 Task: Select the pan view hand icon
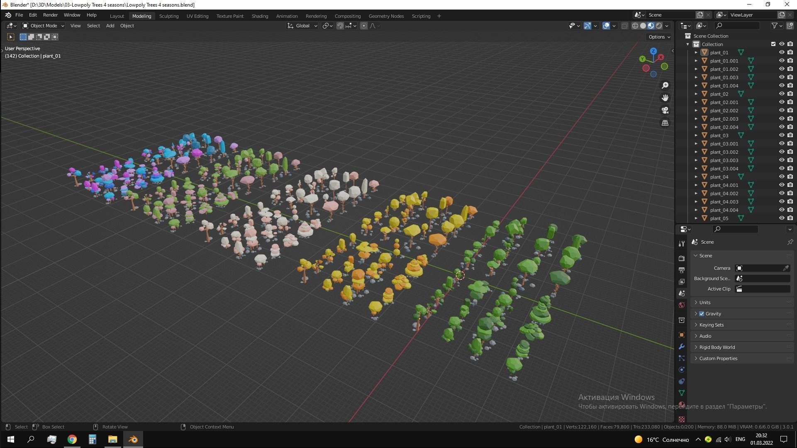[x=665, y=98]
